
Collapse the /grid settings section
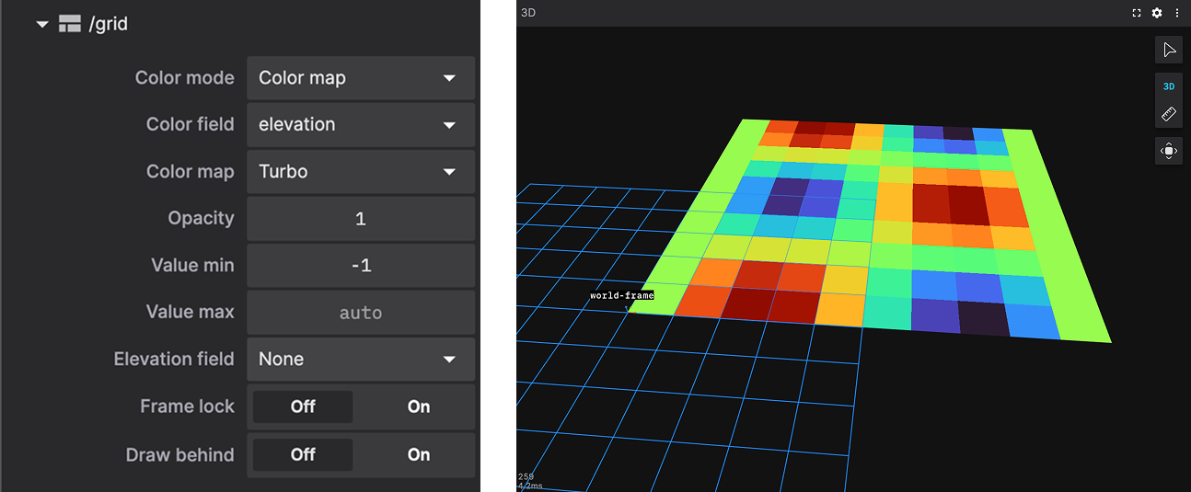click(41, 25)
